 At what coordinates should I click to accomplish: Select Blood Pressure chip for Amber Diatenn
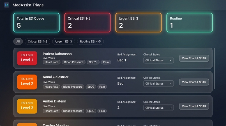pyautogui.click(x=73, y=111)
